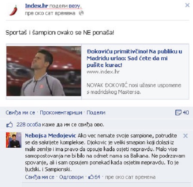Click Прокоментариши to comment on post
Image resolution: width=193 pixels, height=187 pixels.
click(x=61, y=113)
